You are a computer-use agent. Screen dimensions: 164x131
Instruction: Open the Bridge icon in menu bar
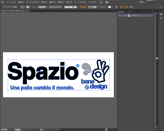pos(101,2)
